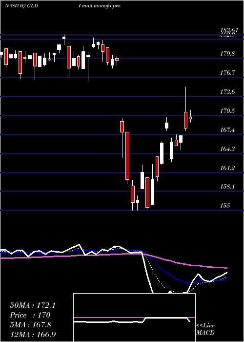
Task: Click the 50MA : 172.1 readout
Action: click(33, 305)
